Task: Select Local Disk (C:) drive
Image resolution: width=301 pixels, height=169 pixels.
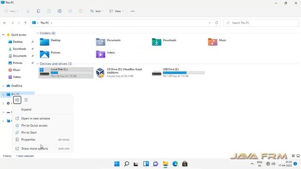Action: (x=66, y=73)
